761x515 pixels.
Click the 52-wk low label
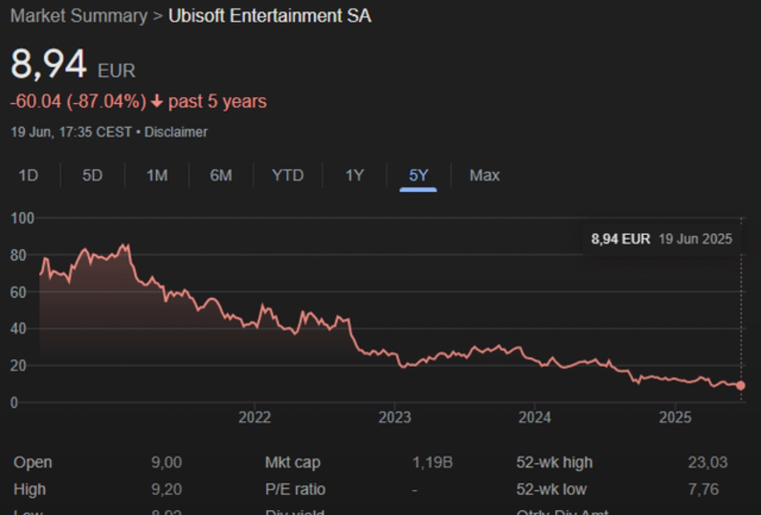(552, 489)
